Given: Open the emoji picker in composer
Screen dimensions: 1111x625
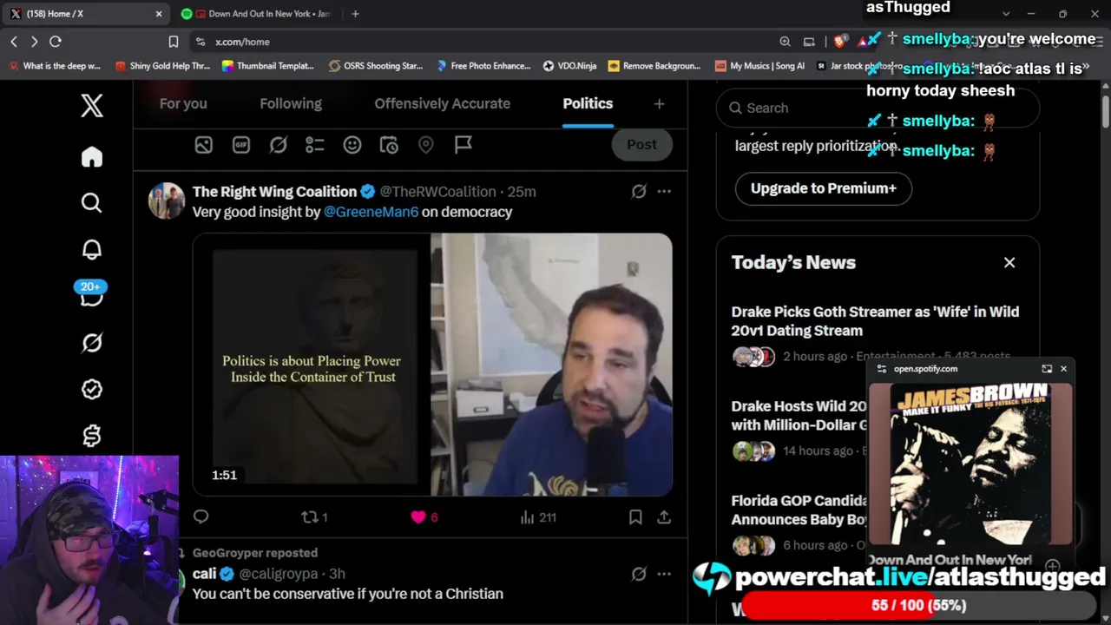Looking at the screenshot, I should click(352, 145).
